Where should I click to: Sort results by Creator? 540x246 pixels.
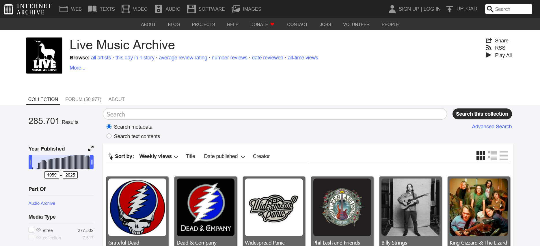[x=261, y=156]
